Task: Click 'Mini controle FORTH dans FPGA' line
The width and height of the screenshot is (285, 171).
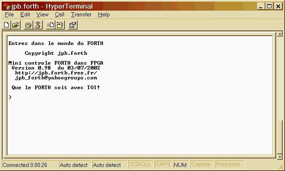Action: (56, 63)
